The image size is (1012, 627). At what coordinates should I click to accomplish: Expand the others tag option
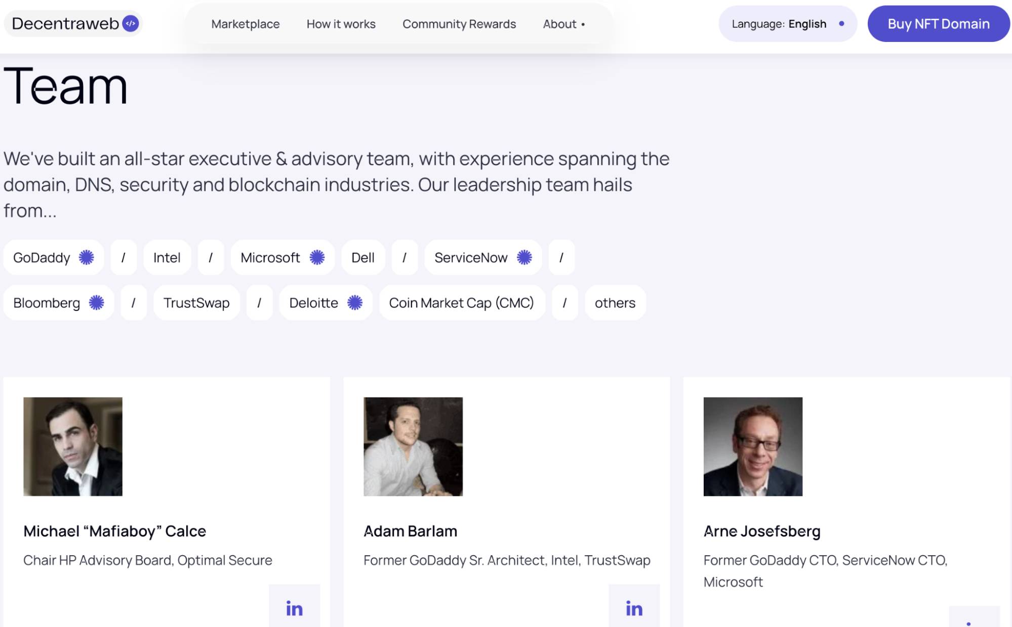coord(615,302)
